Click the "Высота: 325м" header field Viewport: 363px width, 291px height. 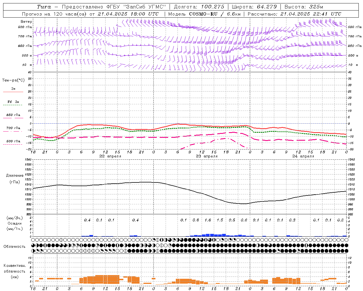tap(304, 7)
